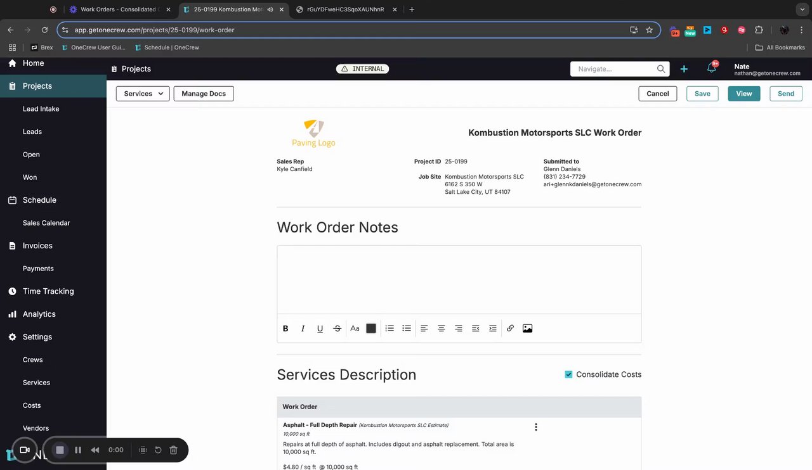Click the View button
The image size is (812, 470).
743,94
